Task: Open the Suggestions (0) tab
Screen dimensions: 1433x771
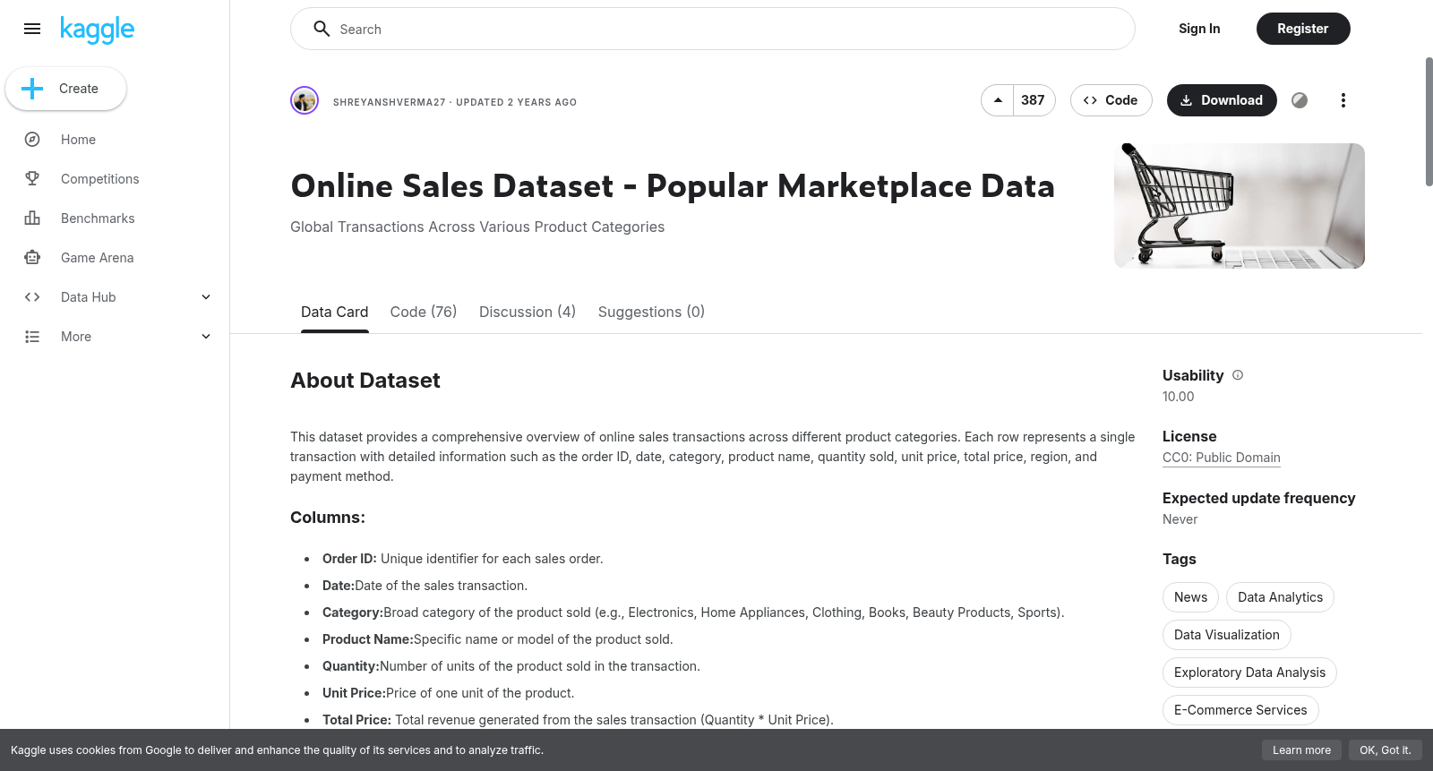Action: [x=651, y=312]
